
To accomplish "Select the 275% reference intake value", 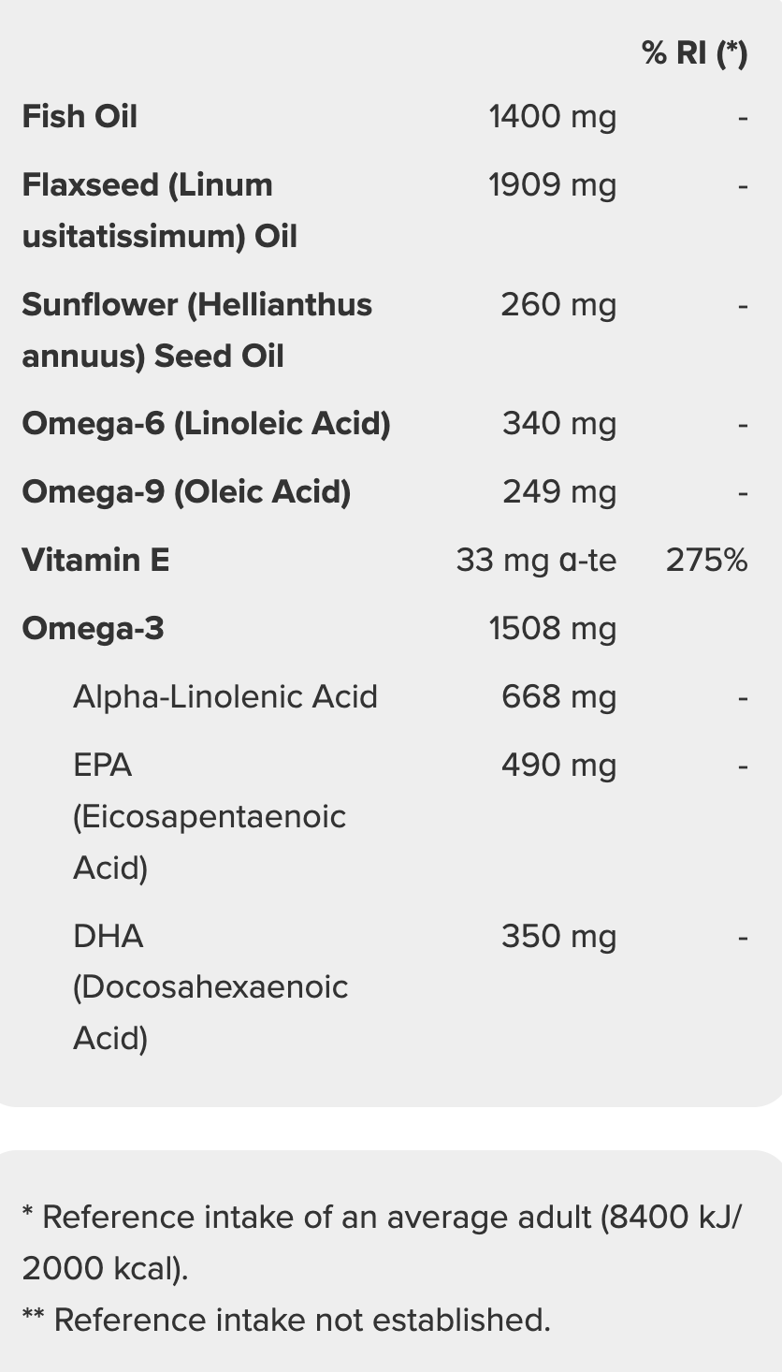I will tap(706, 561).
